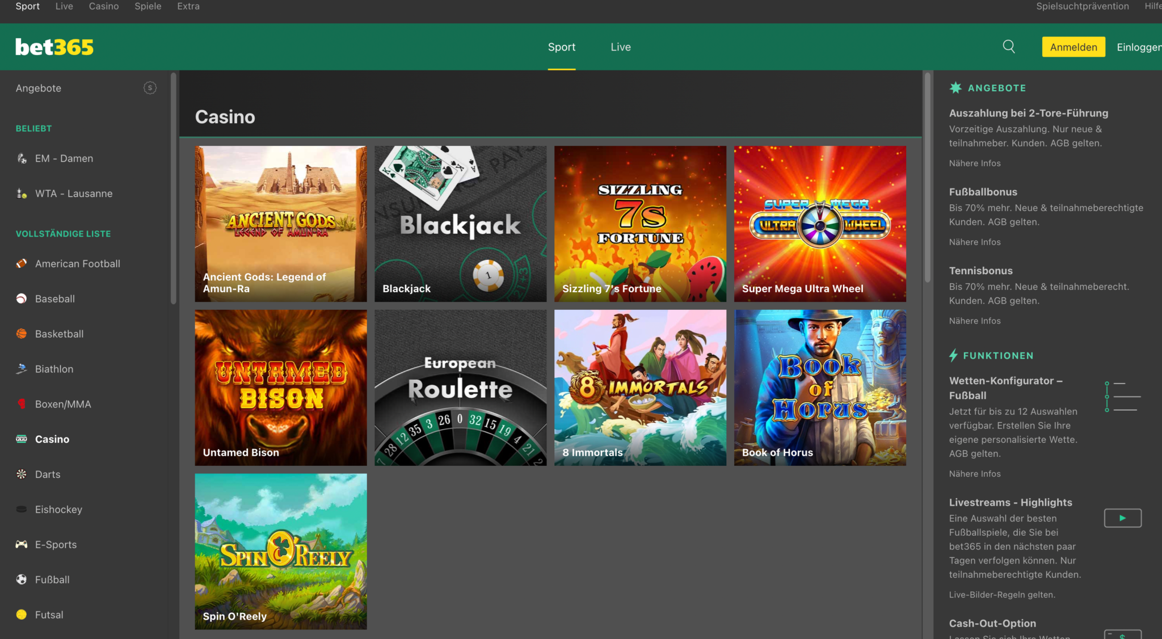1162x639 pixels.
Task: Click the Livestreams play button icon
Action: tap(1122, 518)
